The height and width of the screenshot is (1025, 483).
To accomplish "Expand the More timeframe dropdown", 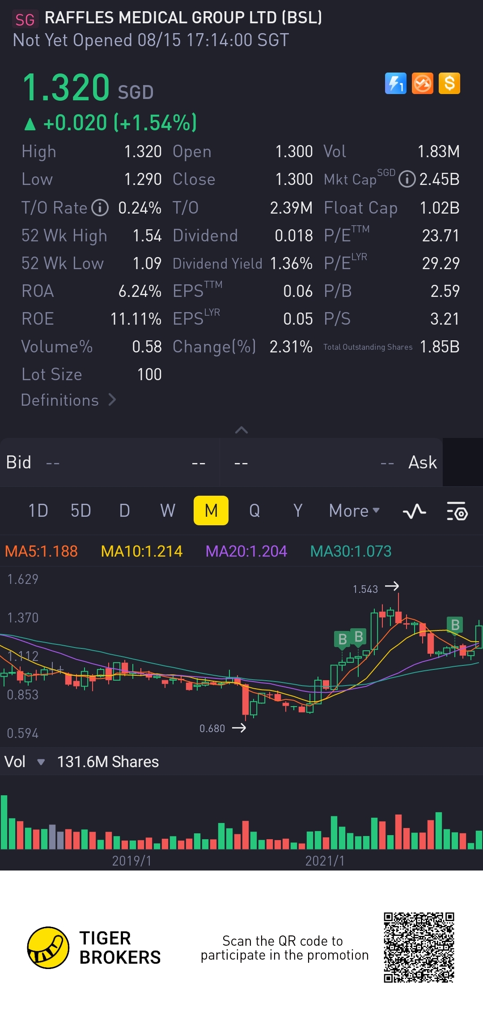I will [x=354, y=511].
